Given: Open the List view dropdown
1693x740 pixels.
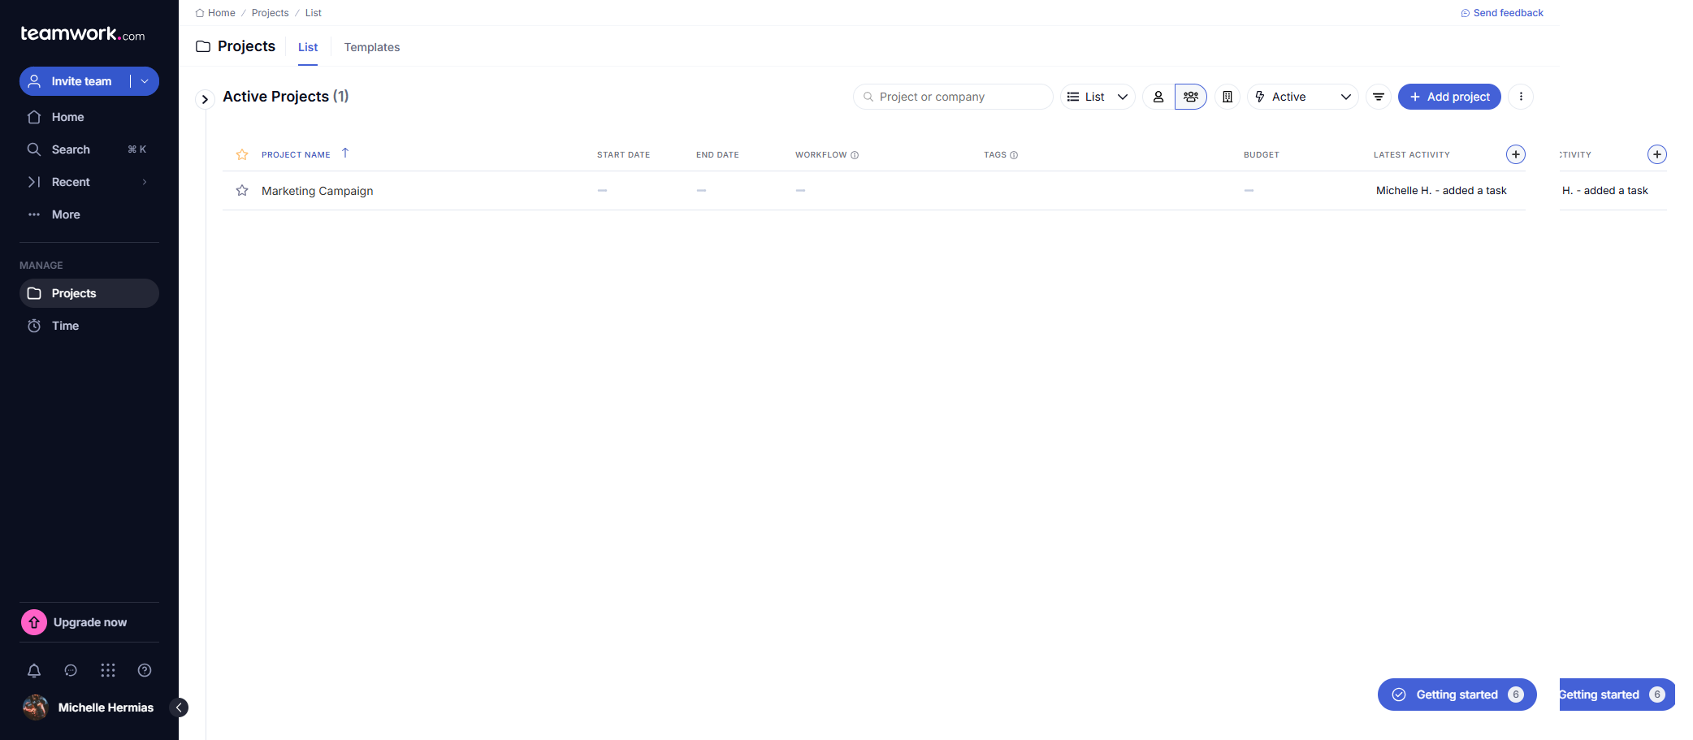Looking at the screenshot, I should [1098, 97].
